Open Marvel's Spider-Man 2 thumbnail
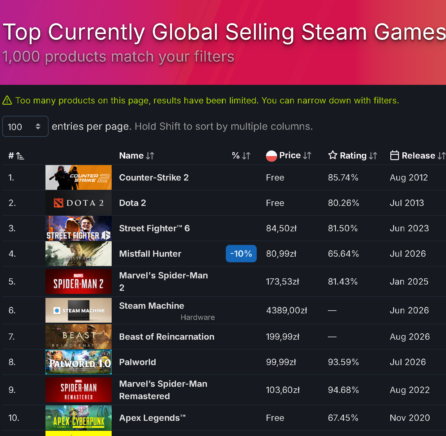Viewport: 446px width, 436px height. 79,281
